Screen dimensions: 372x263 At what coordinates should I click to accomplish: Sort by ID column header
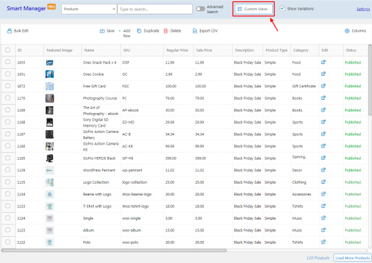(x=30, y=50)
